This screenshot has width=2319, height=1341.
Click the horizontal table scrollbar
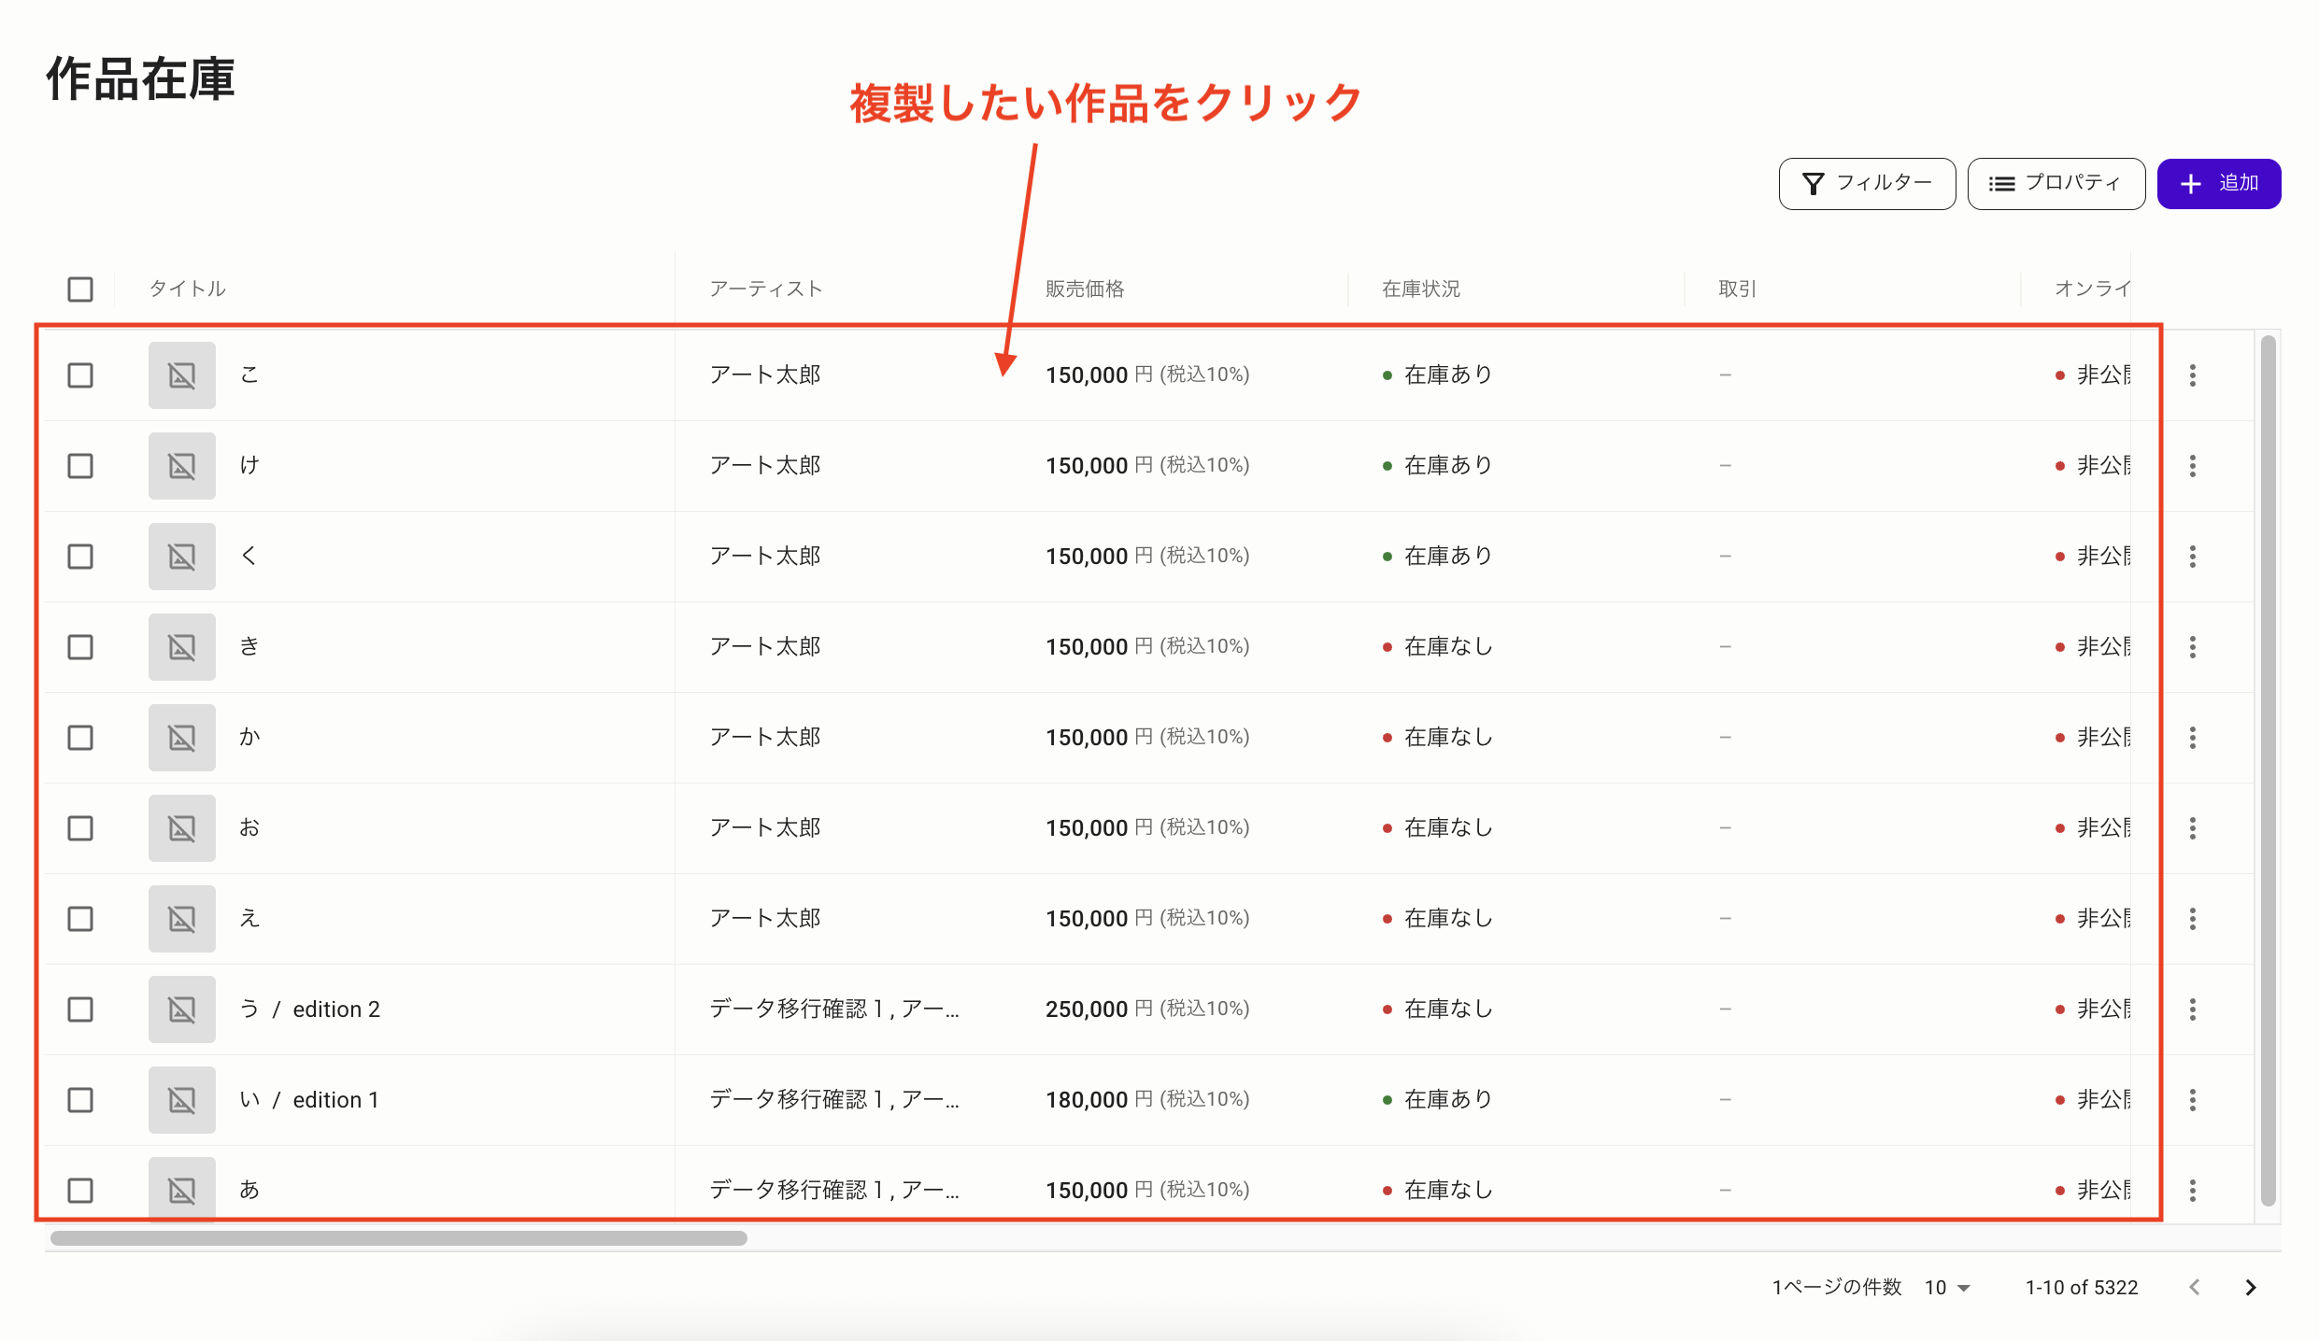(x=399, y=1238)
